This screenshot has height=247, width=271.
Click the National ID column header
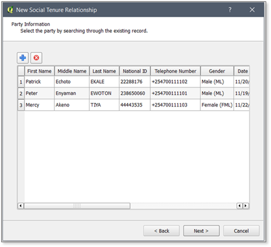click(x=135, y=71)
